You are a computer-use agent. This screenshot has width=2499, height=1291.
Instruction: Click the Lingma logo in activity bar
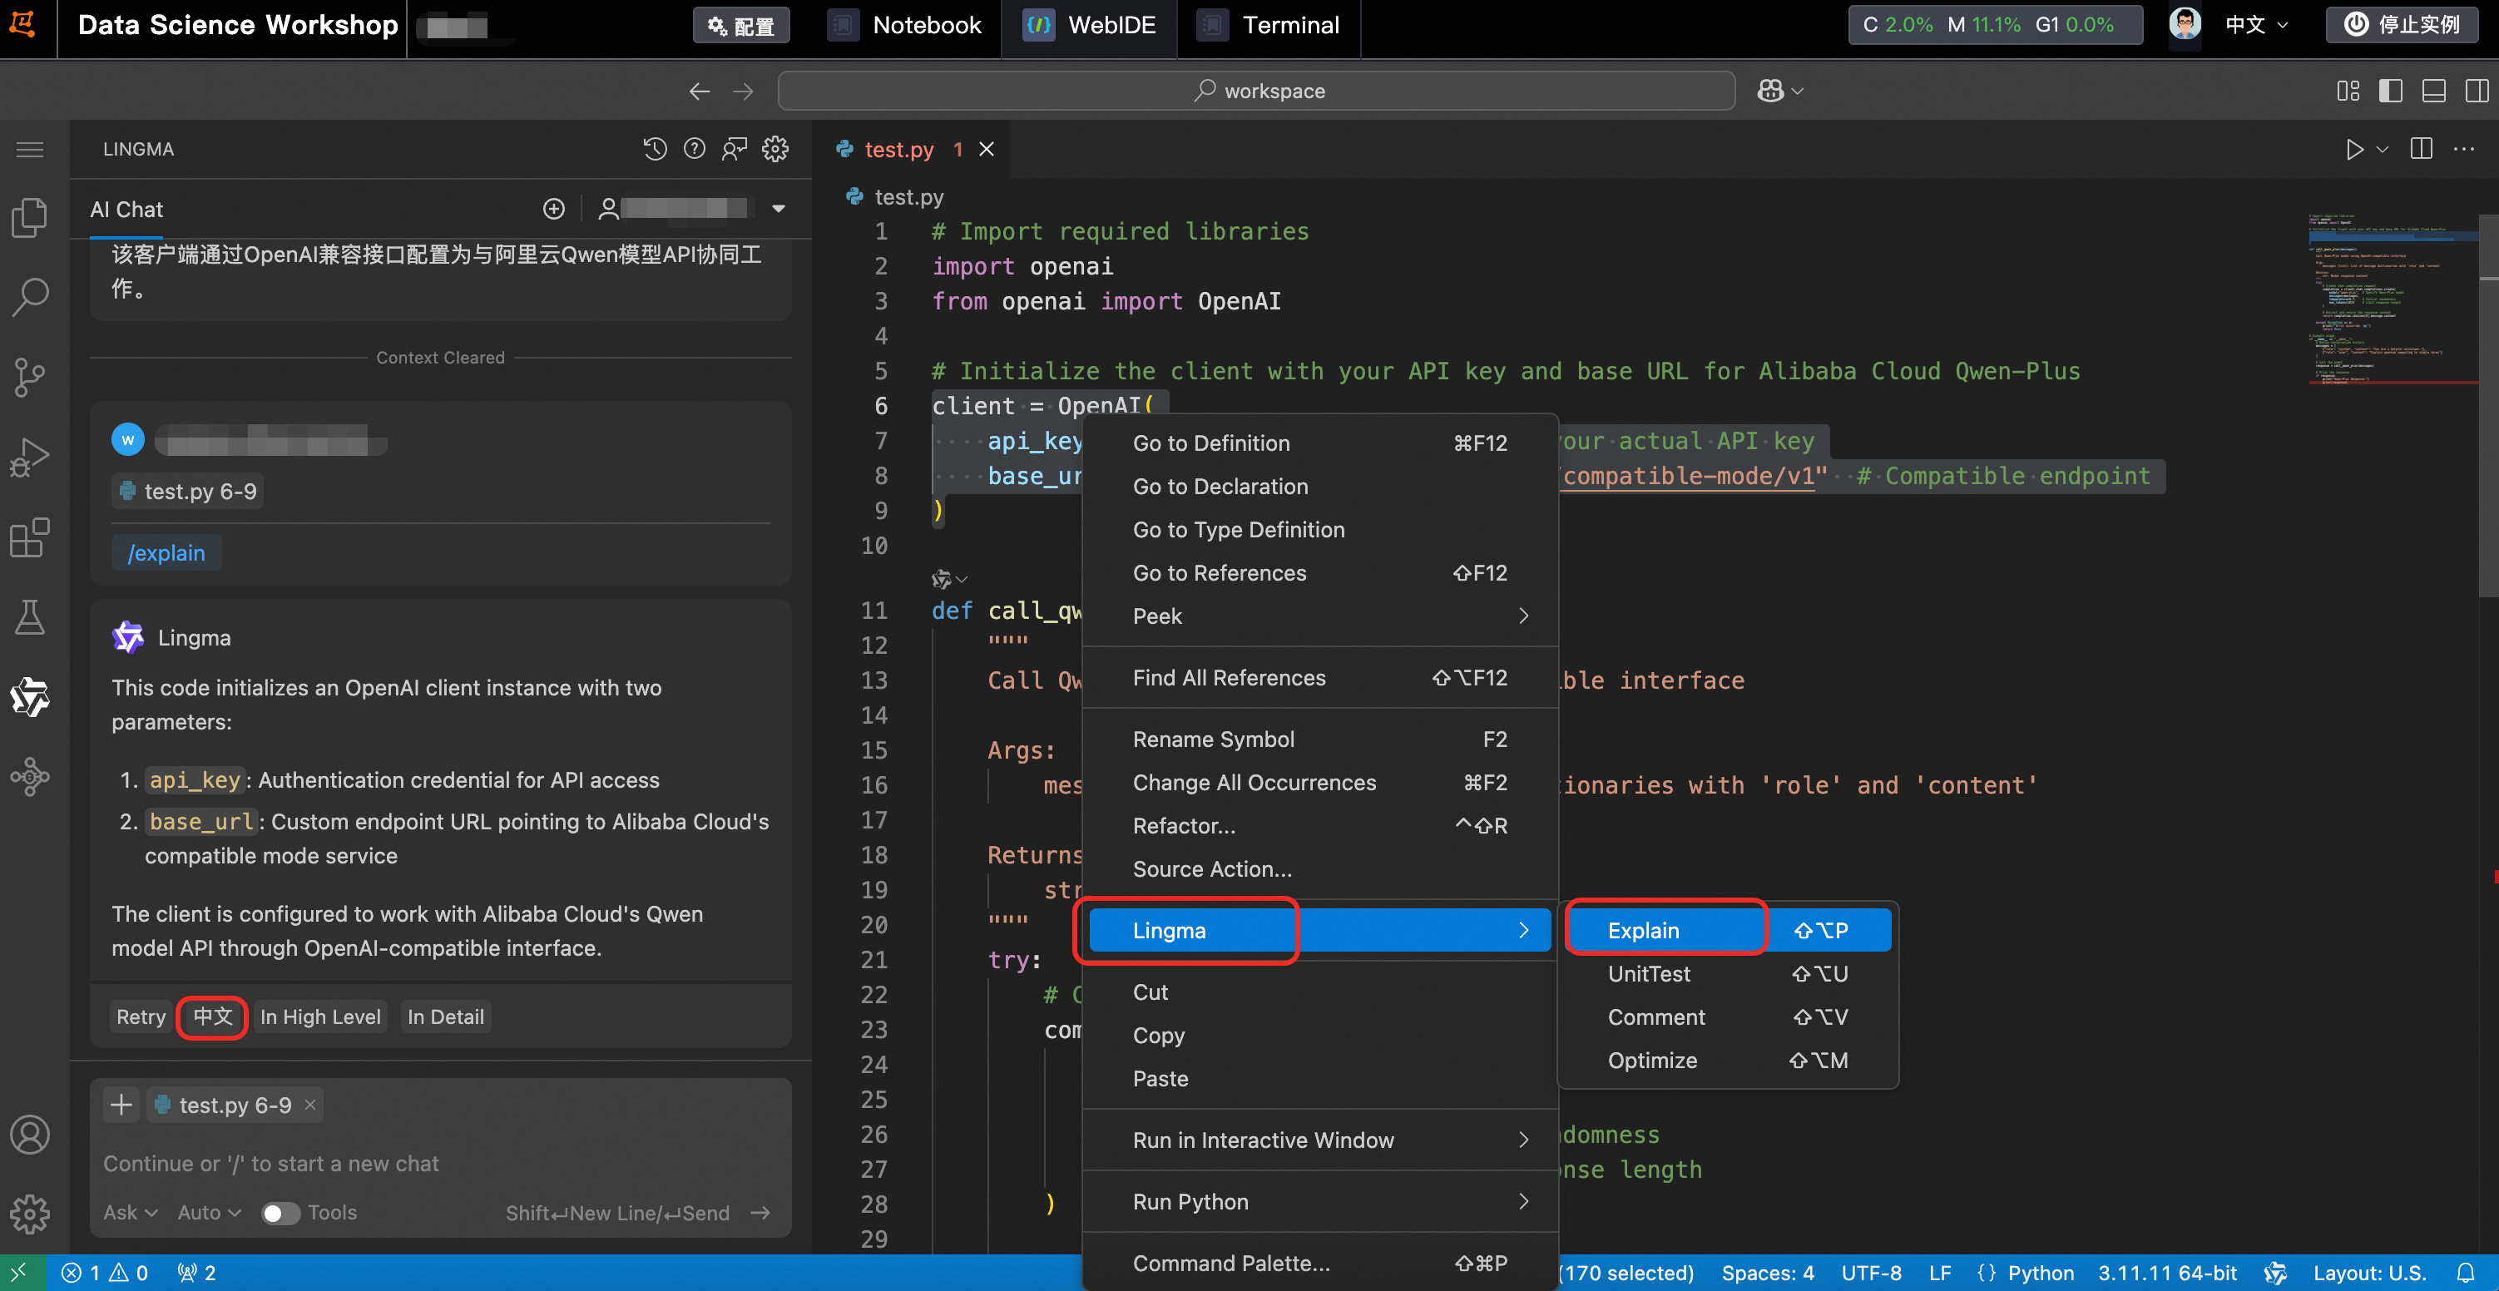[29, 696]
